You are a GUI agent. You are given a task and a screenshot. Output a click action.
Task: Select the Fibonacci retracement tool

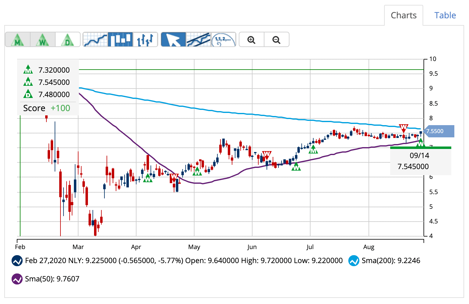tap(224, 39)
